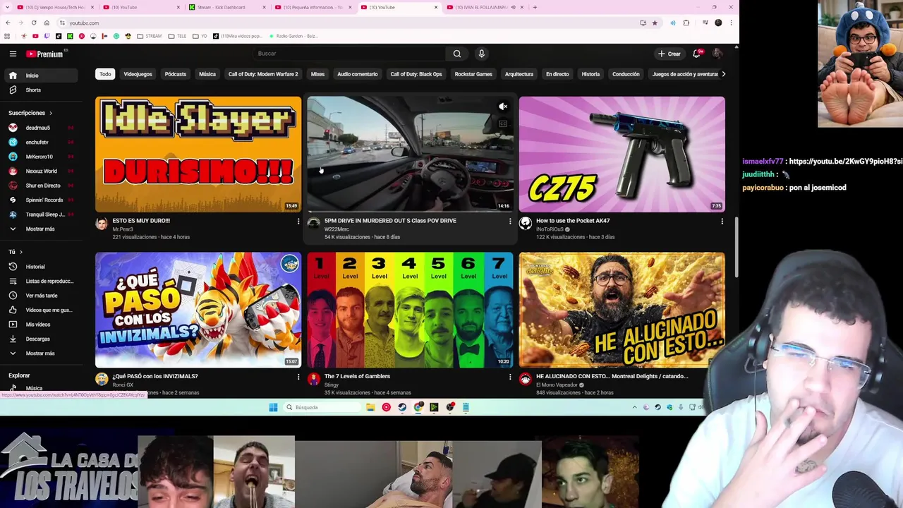This screenshot has width=903, height=508.
Task: Expand the Suscripciones section
Action: [30, 113]
